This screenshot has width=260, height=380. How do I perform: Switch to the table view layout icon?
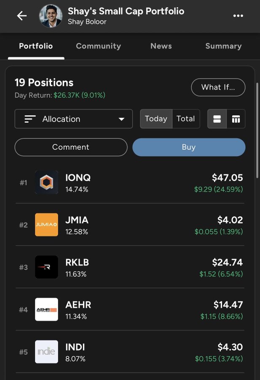tap(236, 119)
